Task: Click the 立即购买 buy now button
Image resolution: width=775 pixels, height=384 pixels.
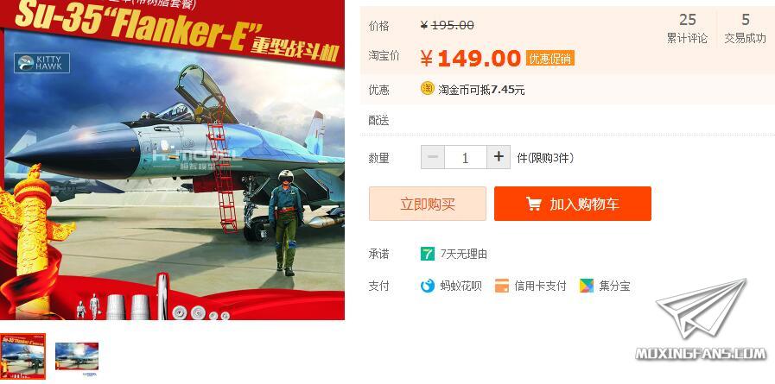Action: point(428,204)
